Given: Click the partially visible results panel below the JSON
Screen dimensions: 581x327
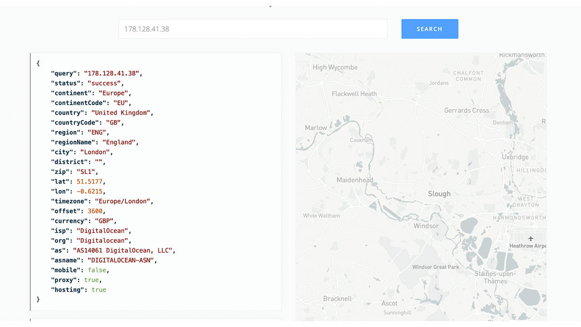Looking at the screenshot, I should point(155,322).
